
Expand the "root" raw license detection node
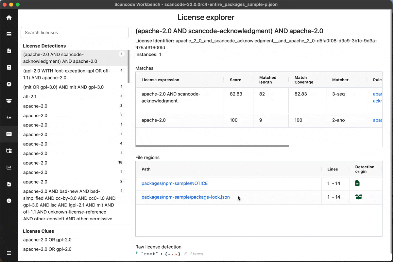pos(137,253)
